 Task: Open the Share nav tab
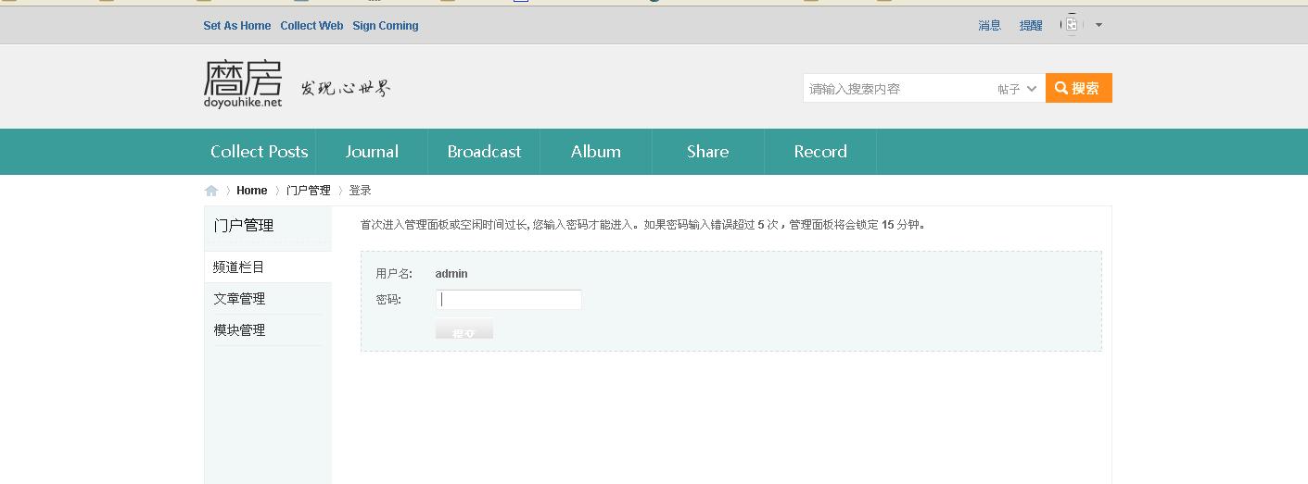point(708,152)
